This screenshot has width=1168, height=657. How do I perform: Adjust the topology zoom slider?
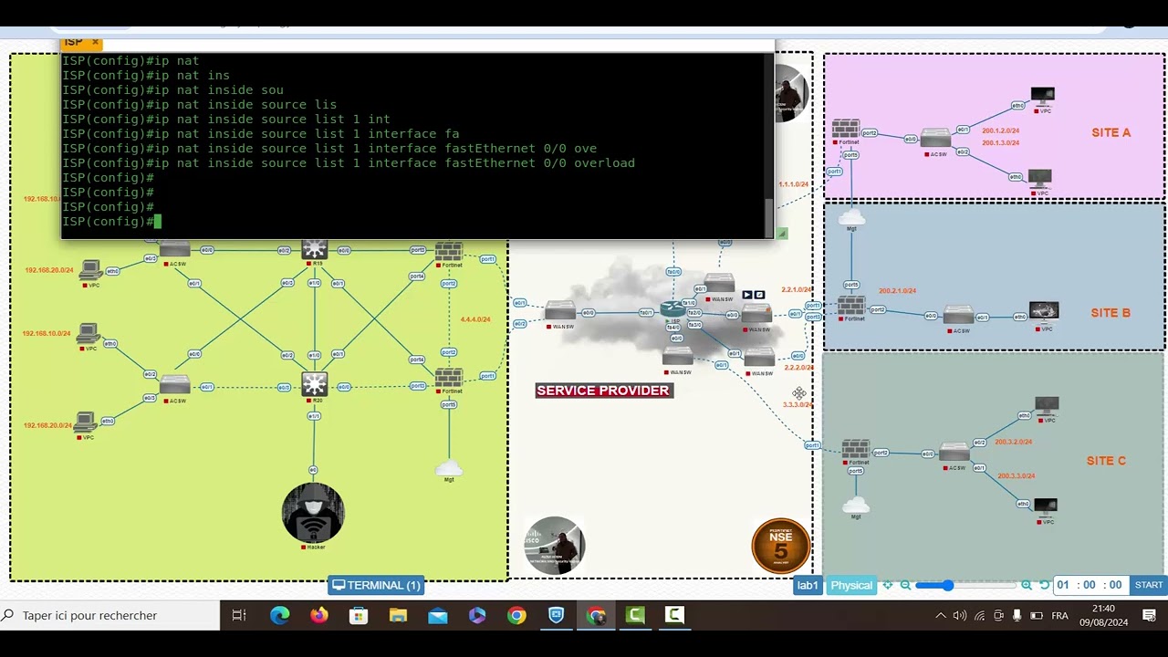965,585
